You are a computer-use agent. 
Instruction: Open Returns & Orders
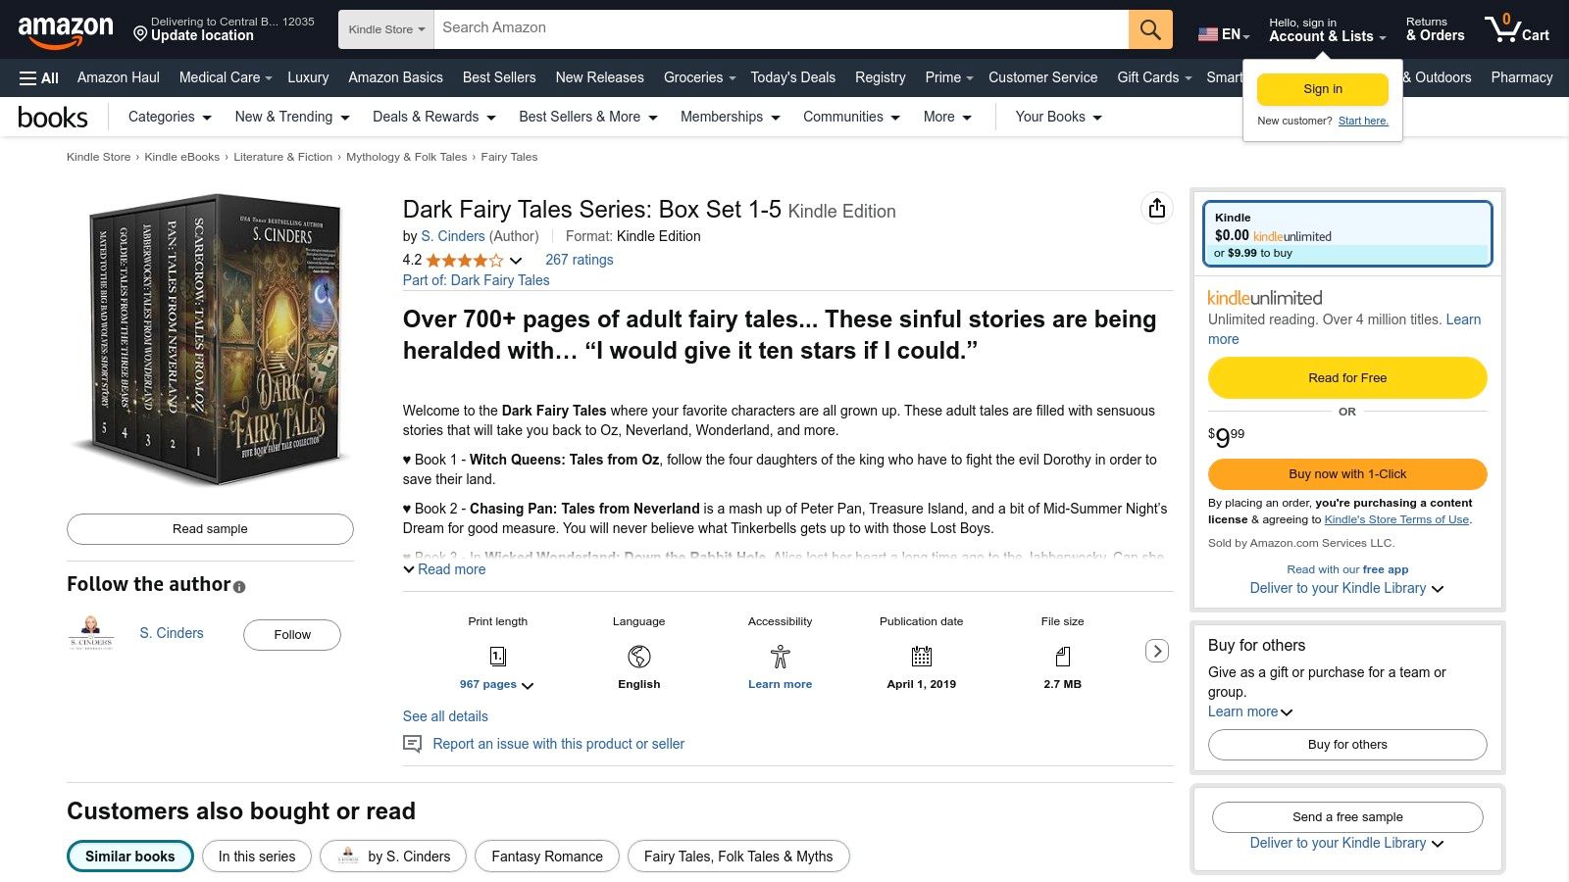1435,29
